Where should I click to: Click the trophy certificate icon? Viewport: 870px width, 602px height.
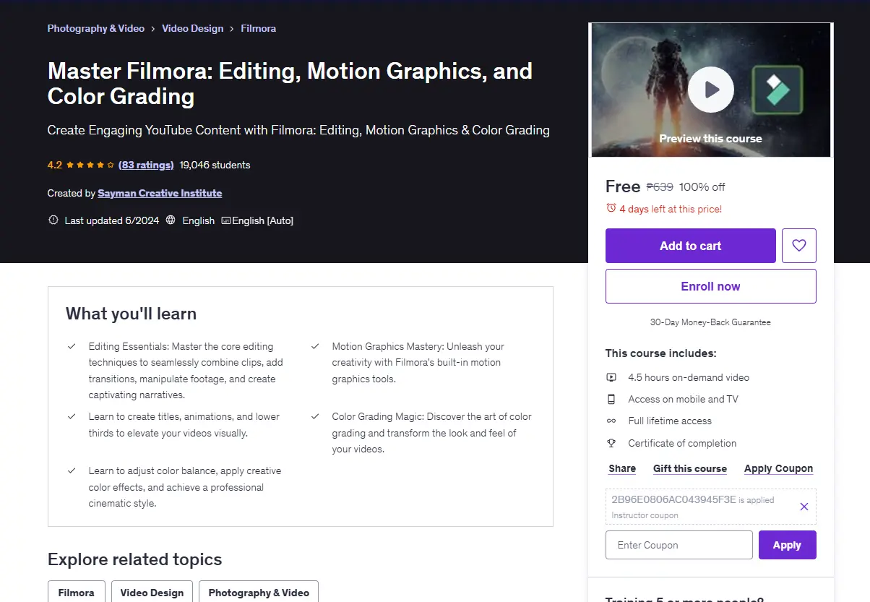click(x=611, y=443)
